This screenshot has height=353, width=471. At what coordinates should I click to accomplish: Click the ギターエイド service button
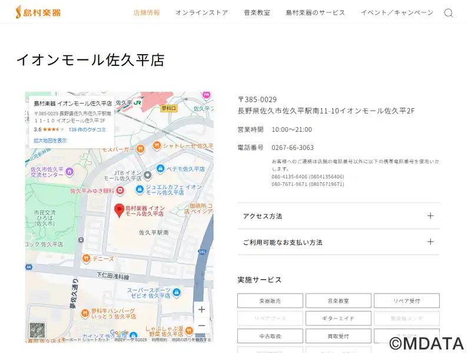tap(338, 318)
